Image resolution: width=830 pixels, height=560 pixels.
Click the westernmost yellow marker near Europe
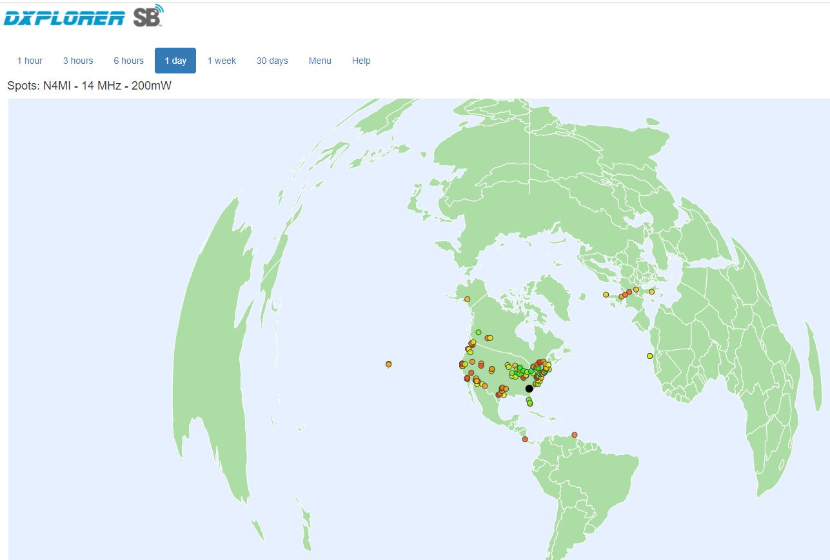[606, 294]
